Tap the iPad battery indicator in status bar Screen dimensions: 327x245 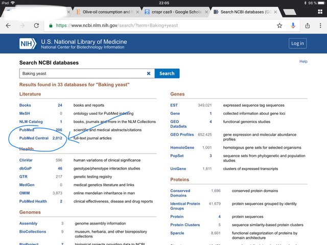click(x=321, y=3)
